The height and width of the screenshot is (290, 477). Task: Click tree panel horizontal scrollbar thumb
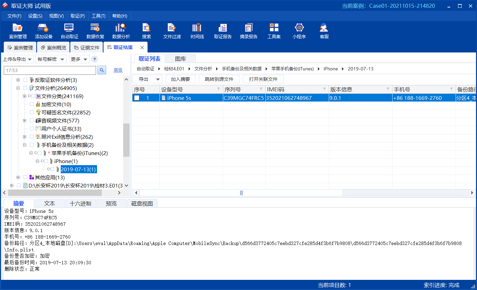[55, 193]
